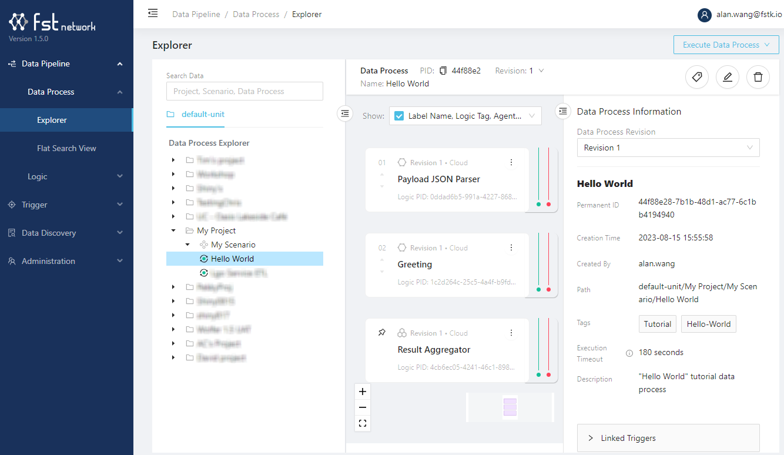Viewport: 784px width, 455px height.
Task: Toggle the Label Name display checkbox
Action: [x=398, y=116]
